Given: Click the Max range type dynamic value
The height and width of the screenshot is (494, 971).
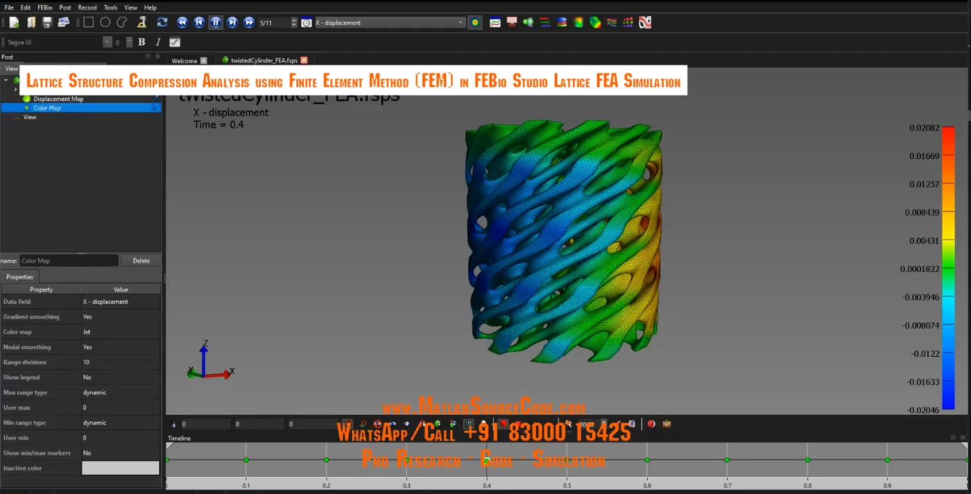Looking at the screenshot, I should [x=121, y=392].
